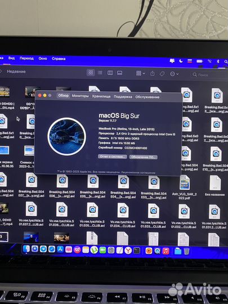Open Safari from the Dock
The height and width of the screenshot is (304, 228).
[x=52, y=249]
